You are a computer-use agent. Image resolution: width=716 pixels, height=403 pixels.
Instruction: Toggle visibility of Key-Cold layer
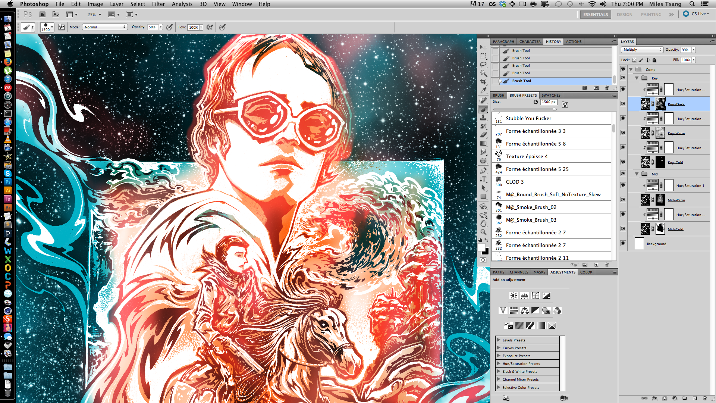point(623,162)
